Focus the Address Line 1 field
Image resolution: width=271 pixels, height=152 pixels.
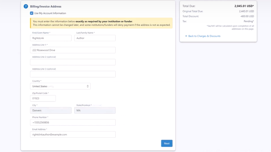coord(73,50)
